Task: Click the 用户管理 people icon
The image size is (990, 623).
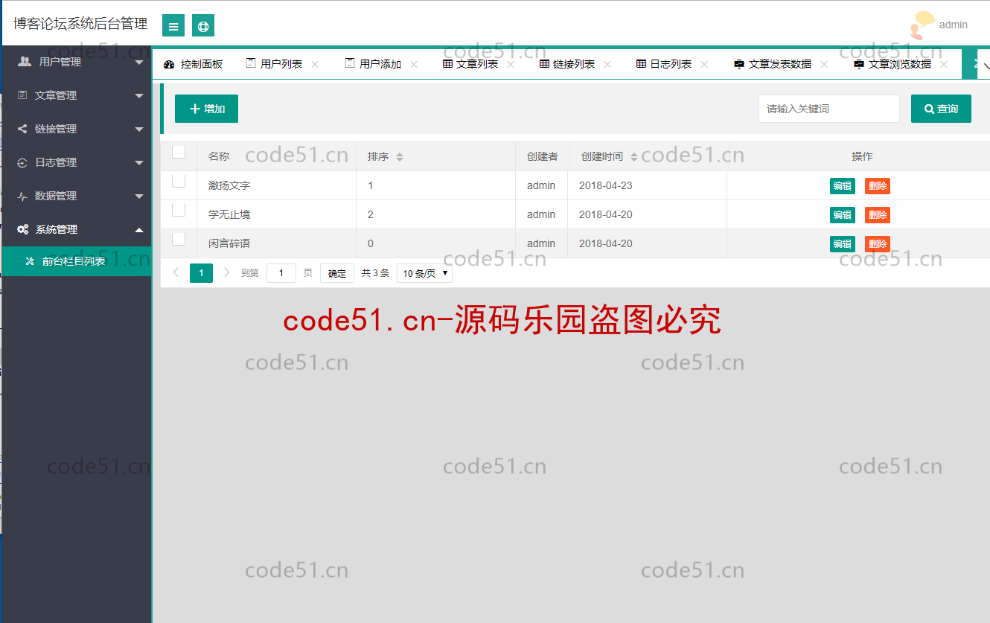Action: click(x=25, y=62)
